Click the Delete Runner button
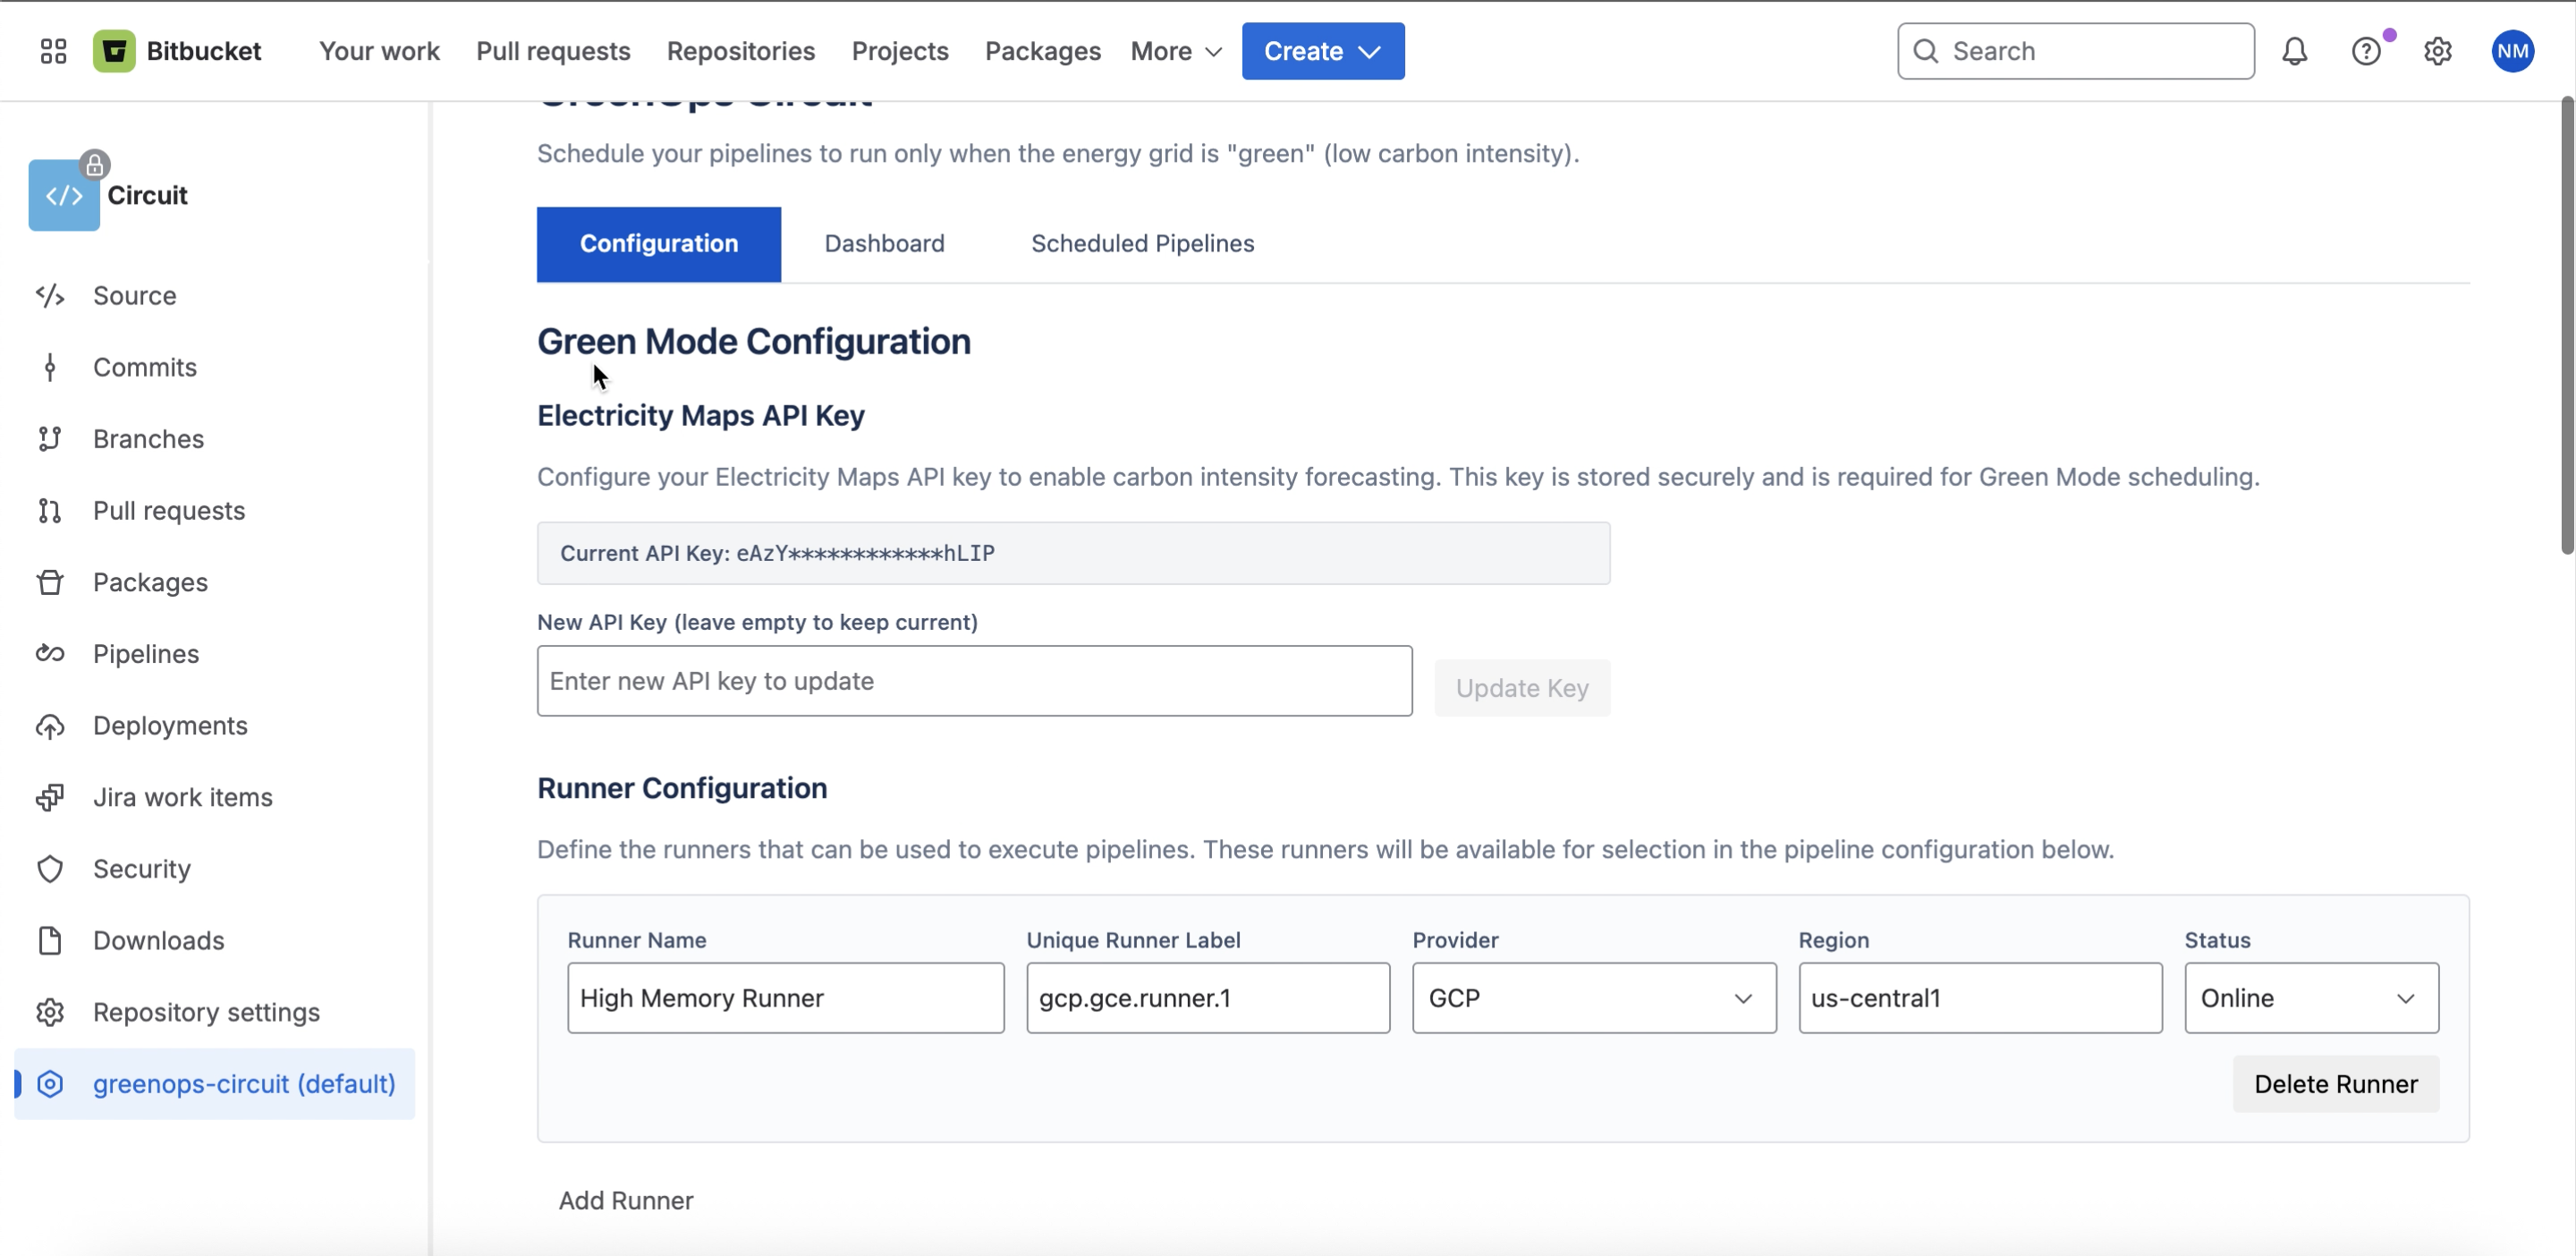This screenshot has width=2576, height=1256. click(2335, 1084)
